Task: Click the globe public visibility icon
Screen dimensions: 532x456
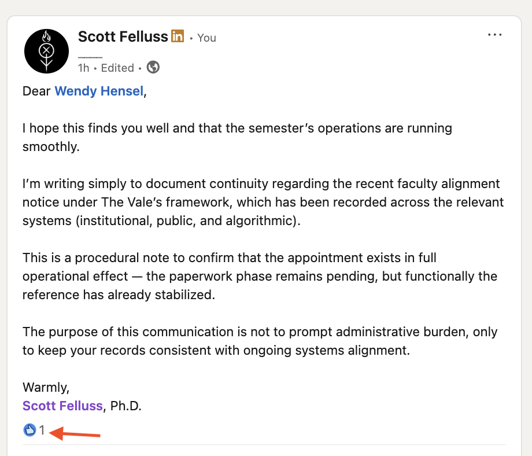Action: [153, 68]
